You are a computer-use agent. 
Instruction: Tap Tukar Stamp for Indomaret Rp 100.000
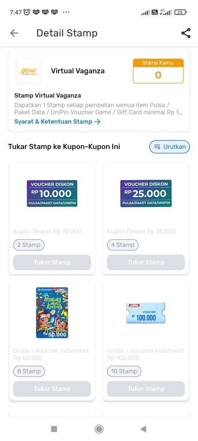pos(146,389)
